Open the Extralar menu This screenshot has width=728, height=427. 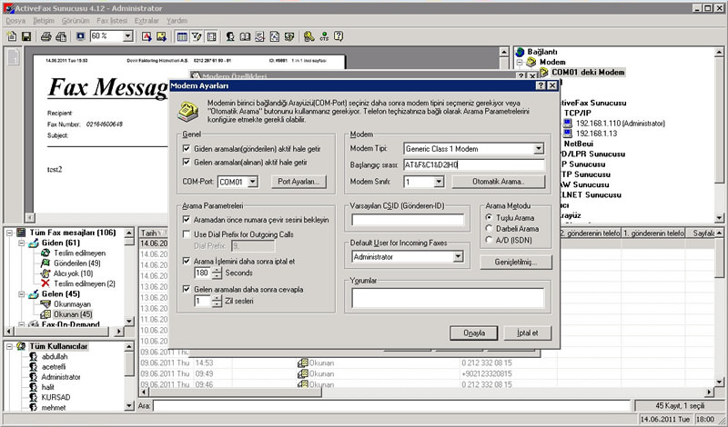tap(147, 21)
